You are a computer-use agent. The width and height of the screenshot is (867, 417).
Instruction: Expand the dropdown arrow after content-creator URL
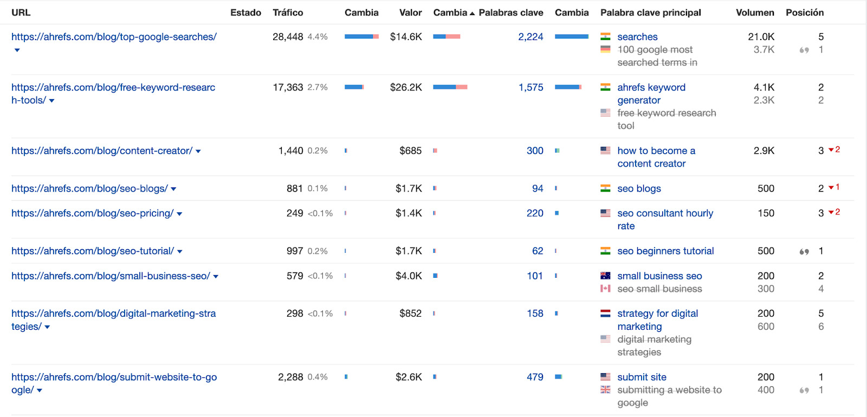[198, 152]
